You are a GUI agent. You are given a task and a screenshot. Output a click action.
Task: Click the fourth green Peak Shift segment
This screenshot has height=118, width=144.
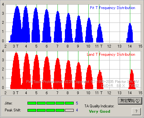pyautogui.click(x=60, y=110)
